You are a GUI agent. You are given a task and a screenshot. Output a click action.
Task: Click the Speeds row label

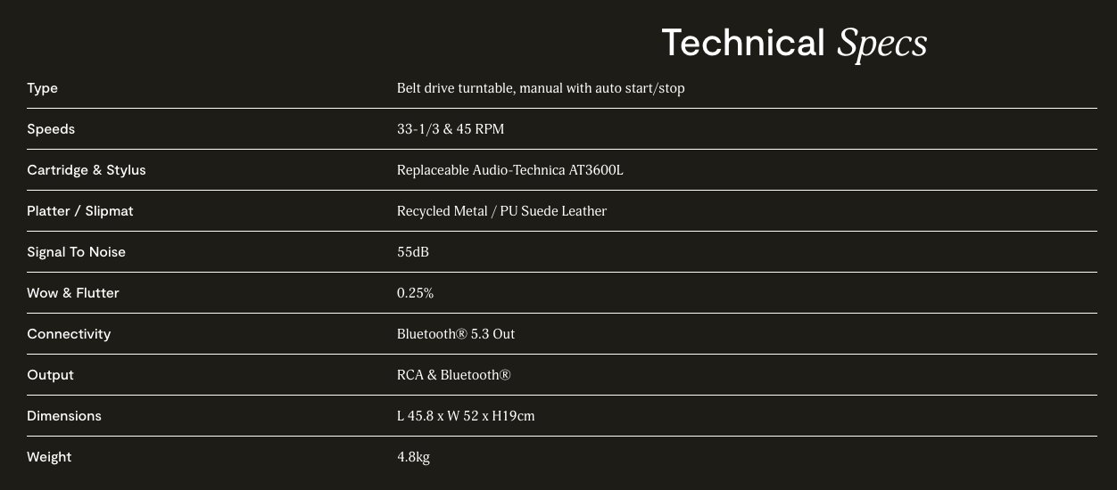click(x=51, y=129)
